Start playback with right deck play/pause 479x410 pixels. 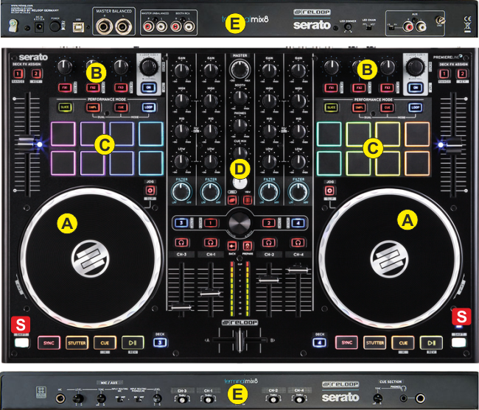click(x=431, y=342)
